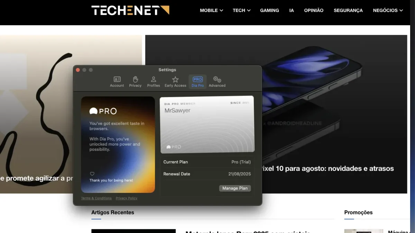Click the Manage Plan button
The width and height of the screenshot is (415, 233).
[x=235, y=188]
